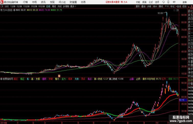Open the mobile phone icon in title bar

168,2
